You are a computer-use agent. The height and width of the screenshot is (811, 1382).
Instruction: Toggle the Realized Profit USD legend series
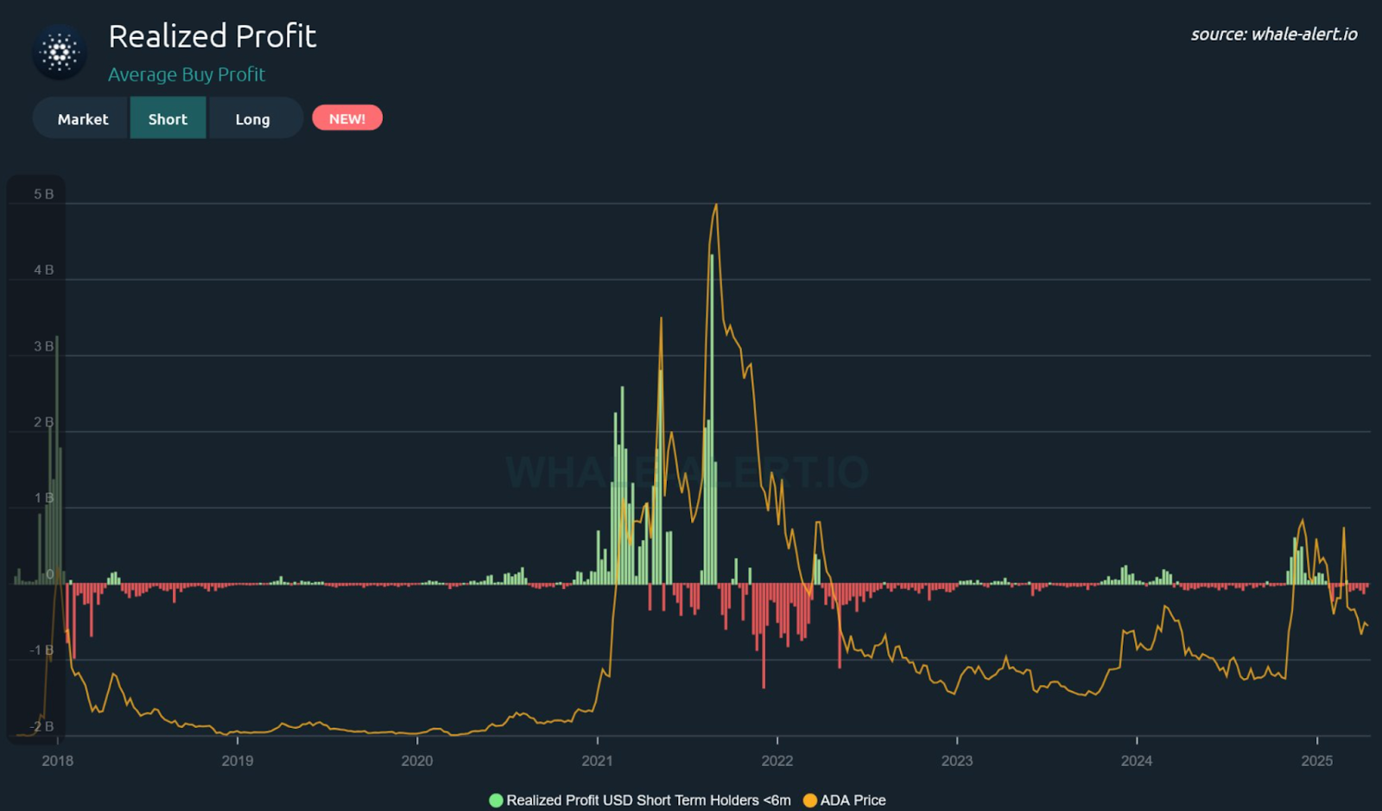pyautogui.click(x=640, y=800)
